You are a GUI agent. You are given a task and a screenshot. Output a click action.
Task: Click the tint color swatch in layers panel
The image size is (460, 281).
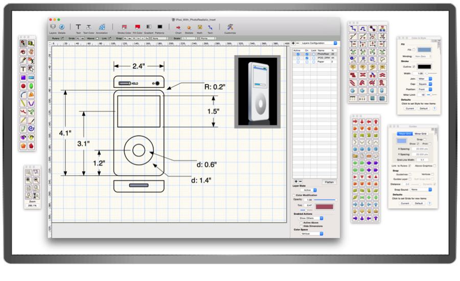click(x=324, y=207)
